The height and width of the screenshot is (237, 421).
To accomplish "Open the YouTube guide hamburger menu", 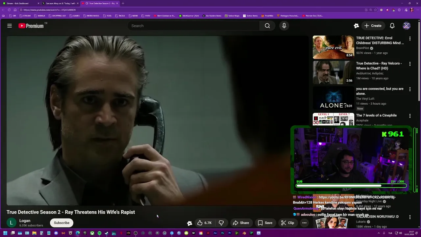I will [x=10, y=26].
